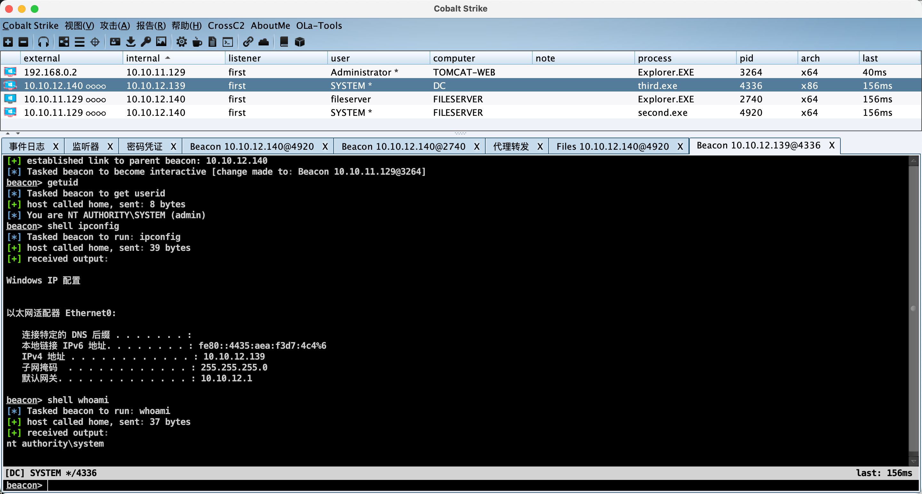The width and height of the screenshot is (922, 494).
Task: Click the beacon command input field
Action: coord(465,485)
